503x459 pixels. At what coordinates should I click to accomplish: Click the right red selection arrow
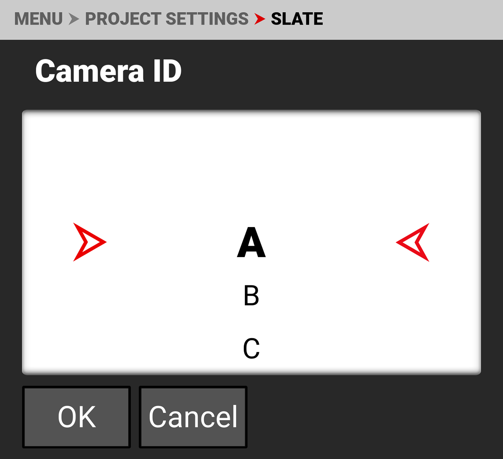413,242
